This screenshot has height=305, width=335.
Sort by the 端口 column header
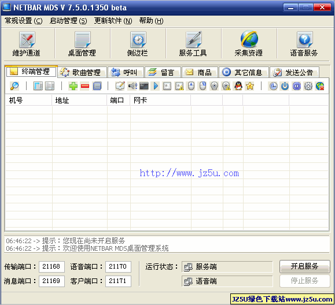coord(119,101)
